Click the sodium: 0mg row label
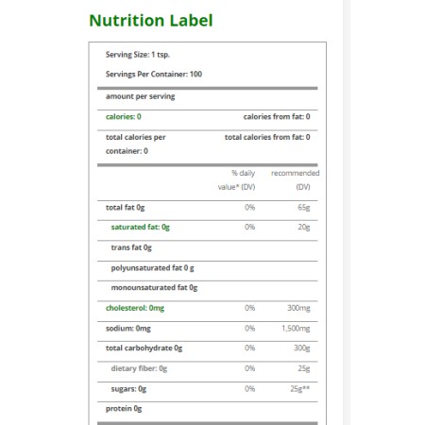 pos(128,329)
